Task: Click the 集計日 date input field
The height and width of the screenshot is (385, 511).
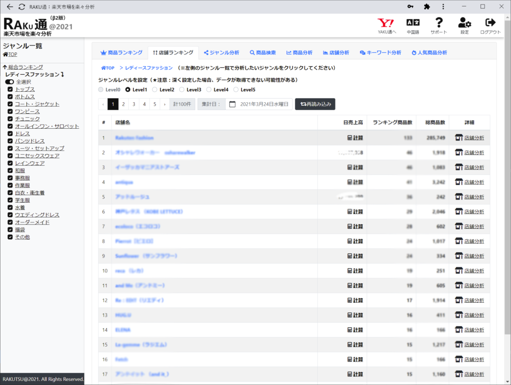Action: click(259, 104)
